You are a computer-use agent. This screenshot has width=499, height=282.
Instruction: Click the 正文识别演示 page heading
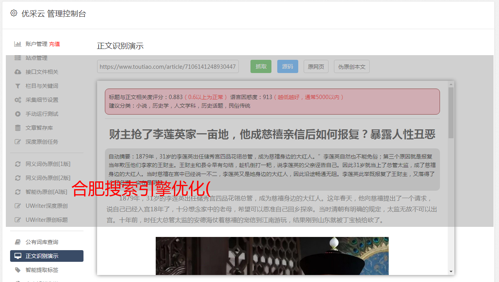click(120, 46)
